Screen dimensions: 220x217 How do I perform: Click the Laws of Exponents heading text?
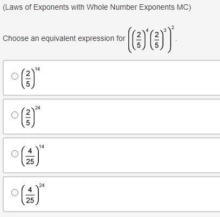click(x=97, y=7)
